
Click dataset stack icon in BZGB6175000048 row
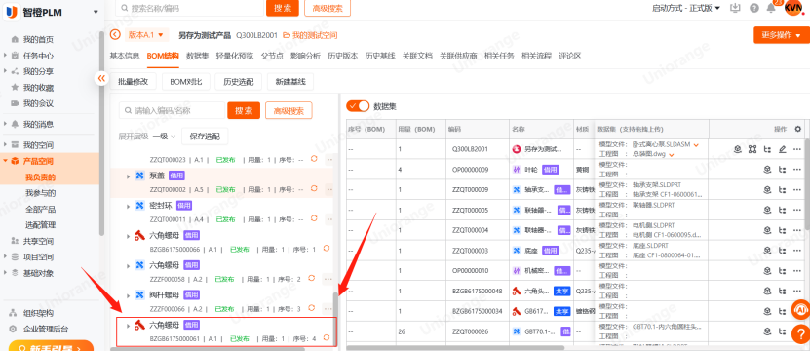point(768,291)
